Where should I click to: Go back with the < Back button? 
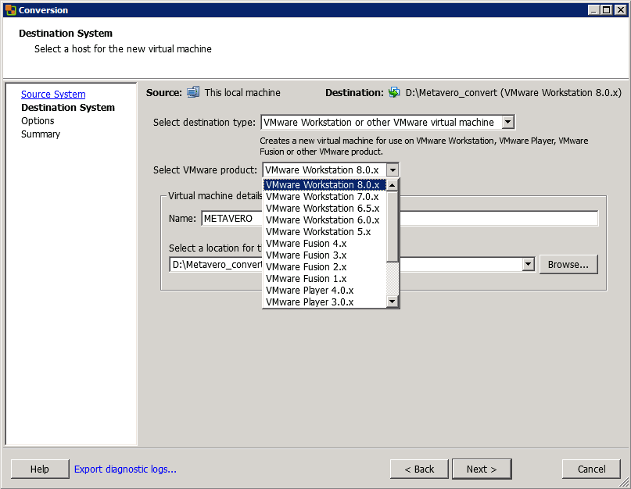click(x=419, y=469)
